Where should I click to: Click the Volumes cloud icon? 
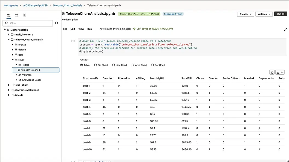point(20,75)
